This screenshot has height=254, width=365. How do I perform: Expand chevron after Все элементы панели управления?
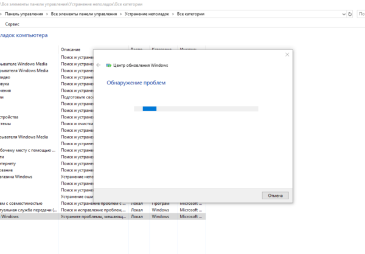coord(121,14)
